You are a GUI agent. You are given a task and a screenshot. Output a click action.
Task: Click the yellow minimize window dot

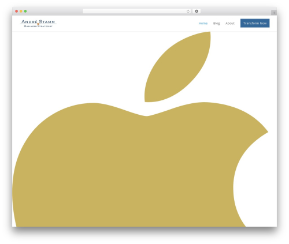tap(21, 11)
